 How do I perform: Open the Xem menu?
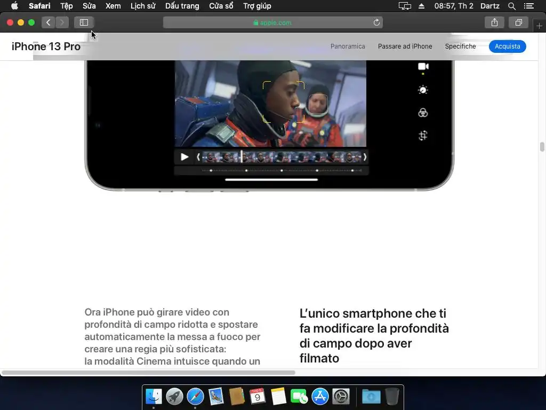click(x=113, y=6)
